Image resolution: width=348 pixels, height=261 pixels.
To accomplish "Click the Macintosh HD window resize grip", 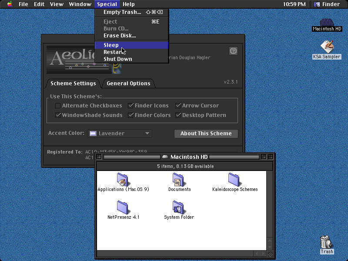I will 270,254.
